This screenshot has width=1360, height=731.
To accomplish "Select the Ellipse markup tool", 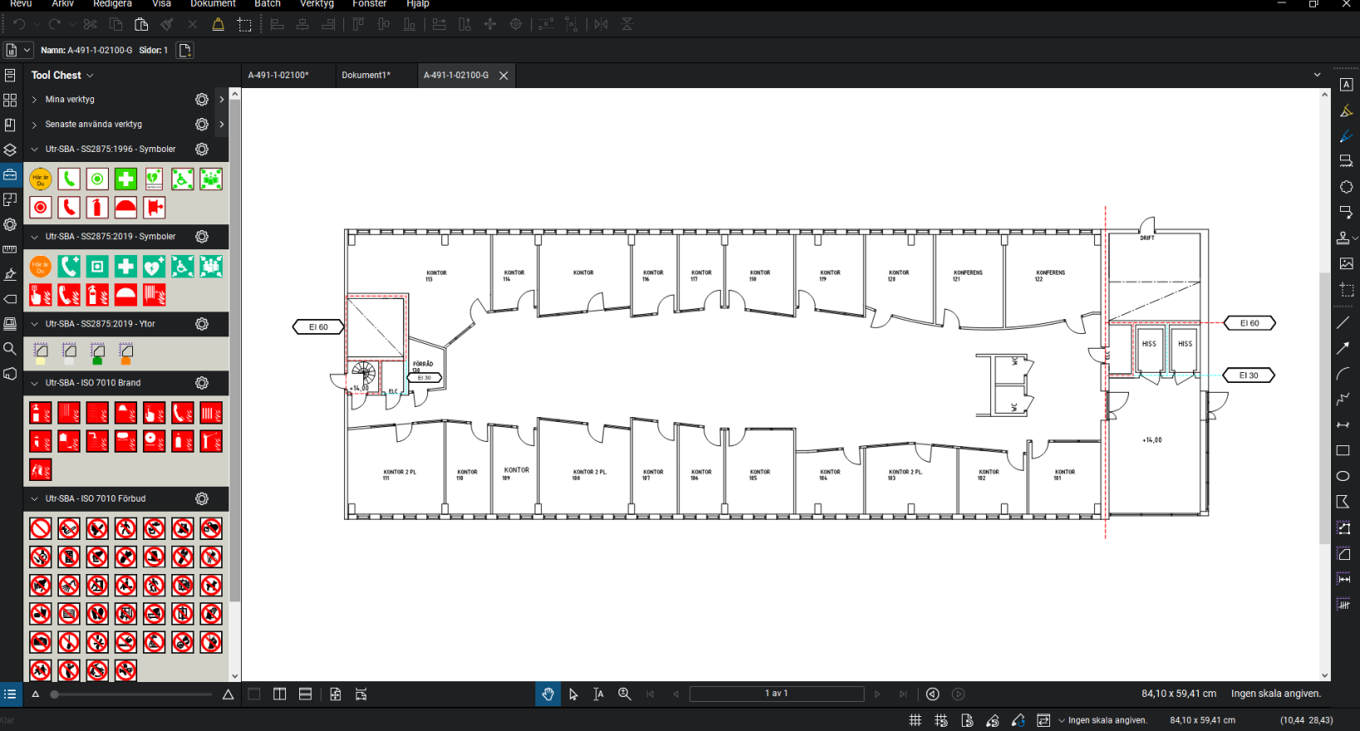I will pos(1343,476).
